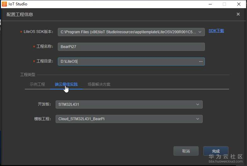
Task: Click the IoT Studio app logo icon
Action: (x=4, y=4)
